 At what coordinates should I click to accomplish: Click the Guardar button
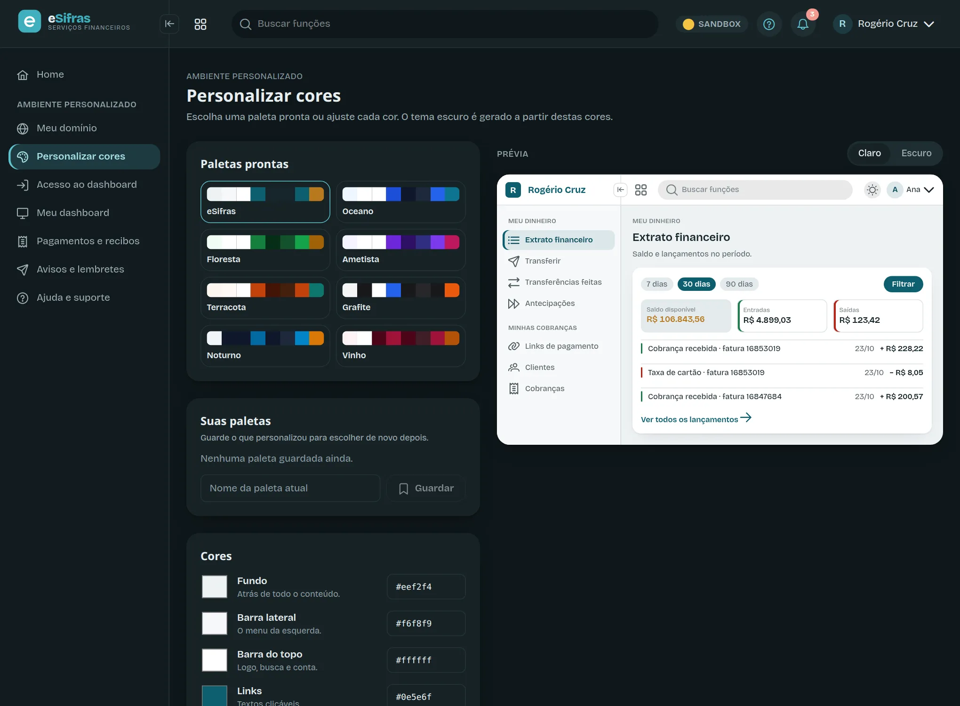(x=426, y=489)
